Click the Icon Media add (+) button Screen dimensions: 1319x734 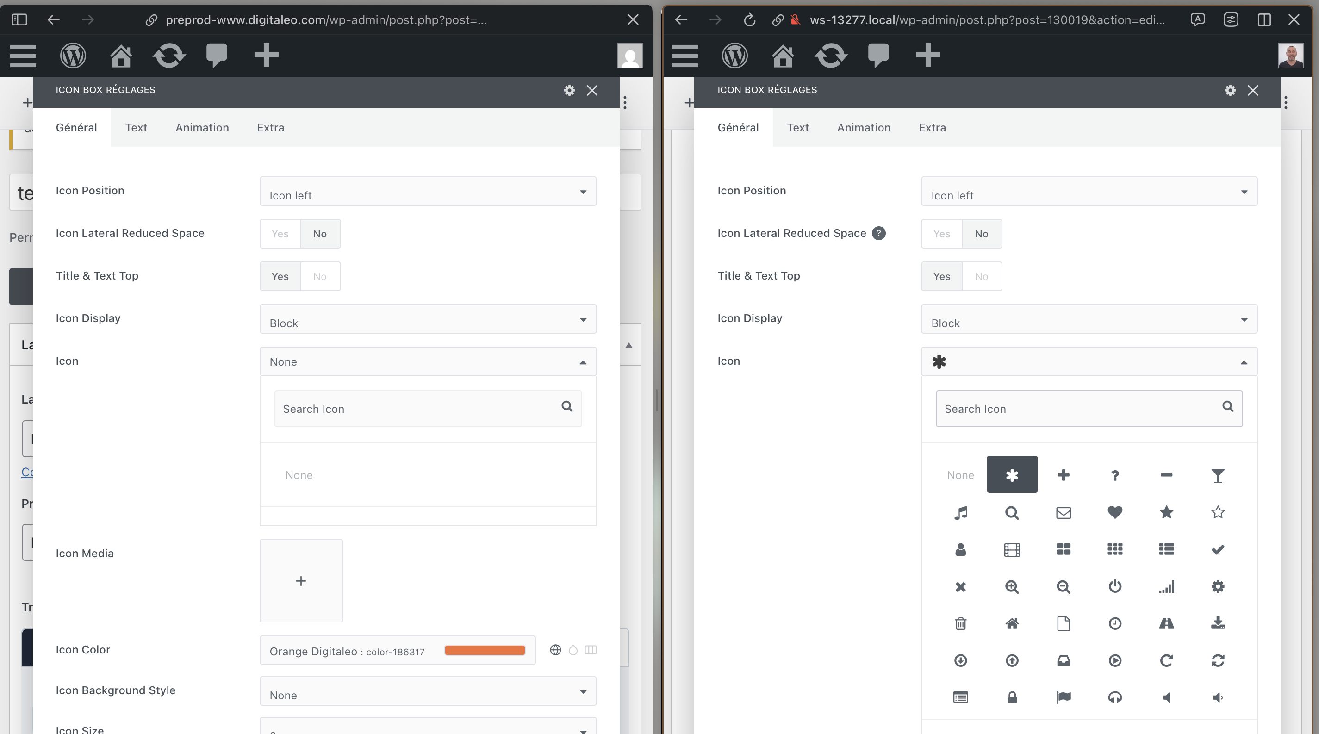click(301, 581)
